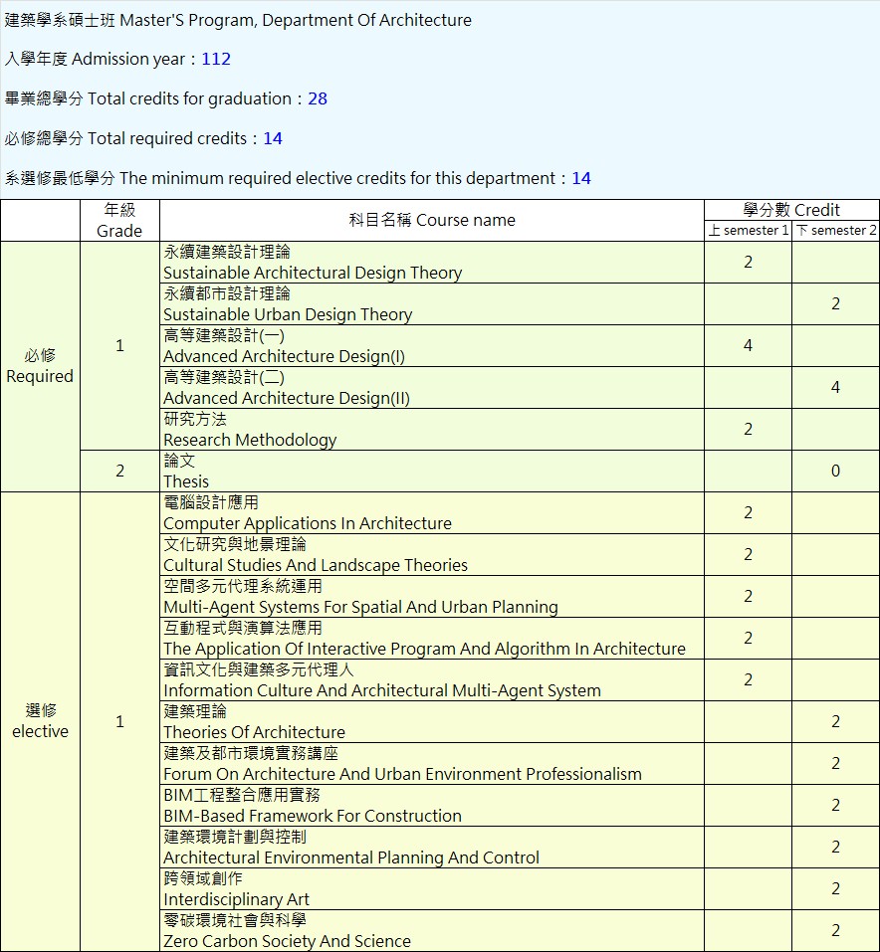This screenshot has width=880, height=952.
Task: Click Sustainable Architectural Design Theory credit 2
Action: click(749, 263)
